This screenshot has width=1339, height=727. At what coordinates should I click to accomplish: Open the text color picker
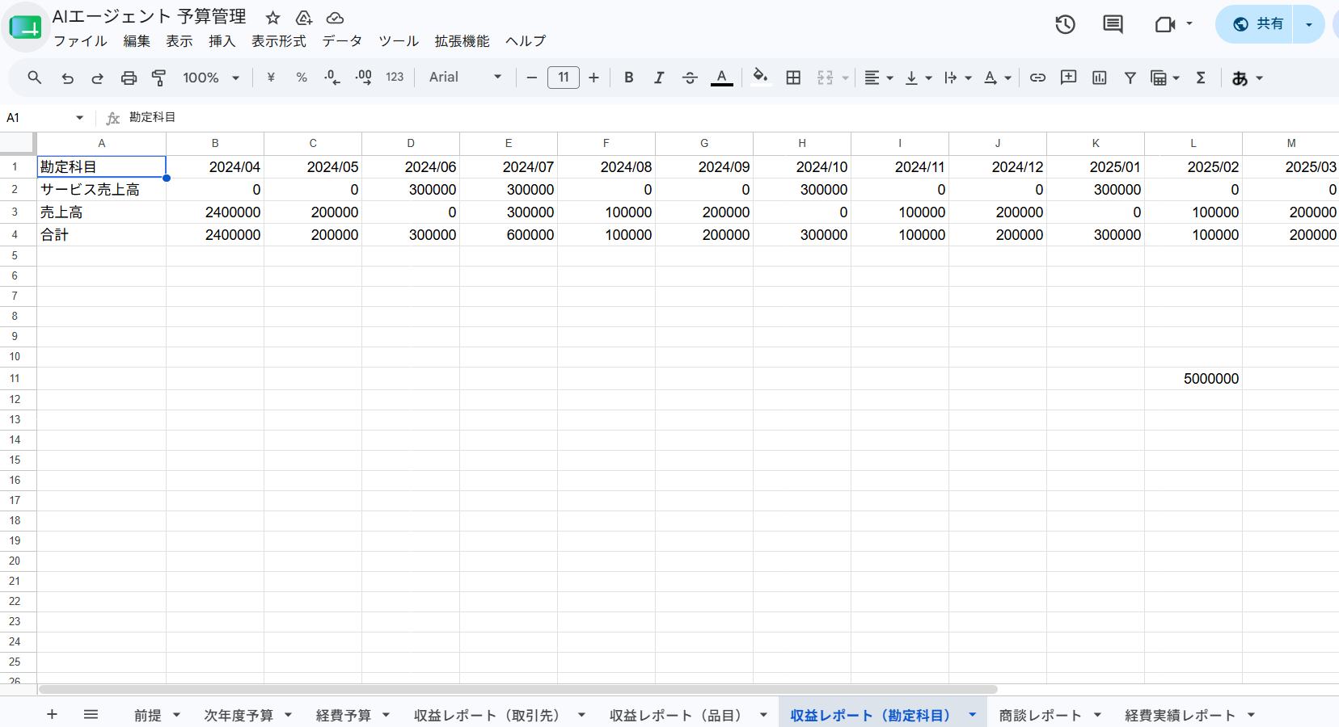(x=721, y=78)
